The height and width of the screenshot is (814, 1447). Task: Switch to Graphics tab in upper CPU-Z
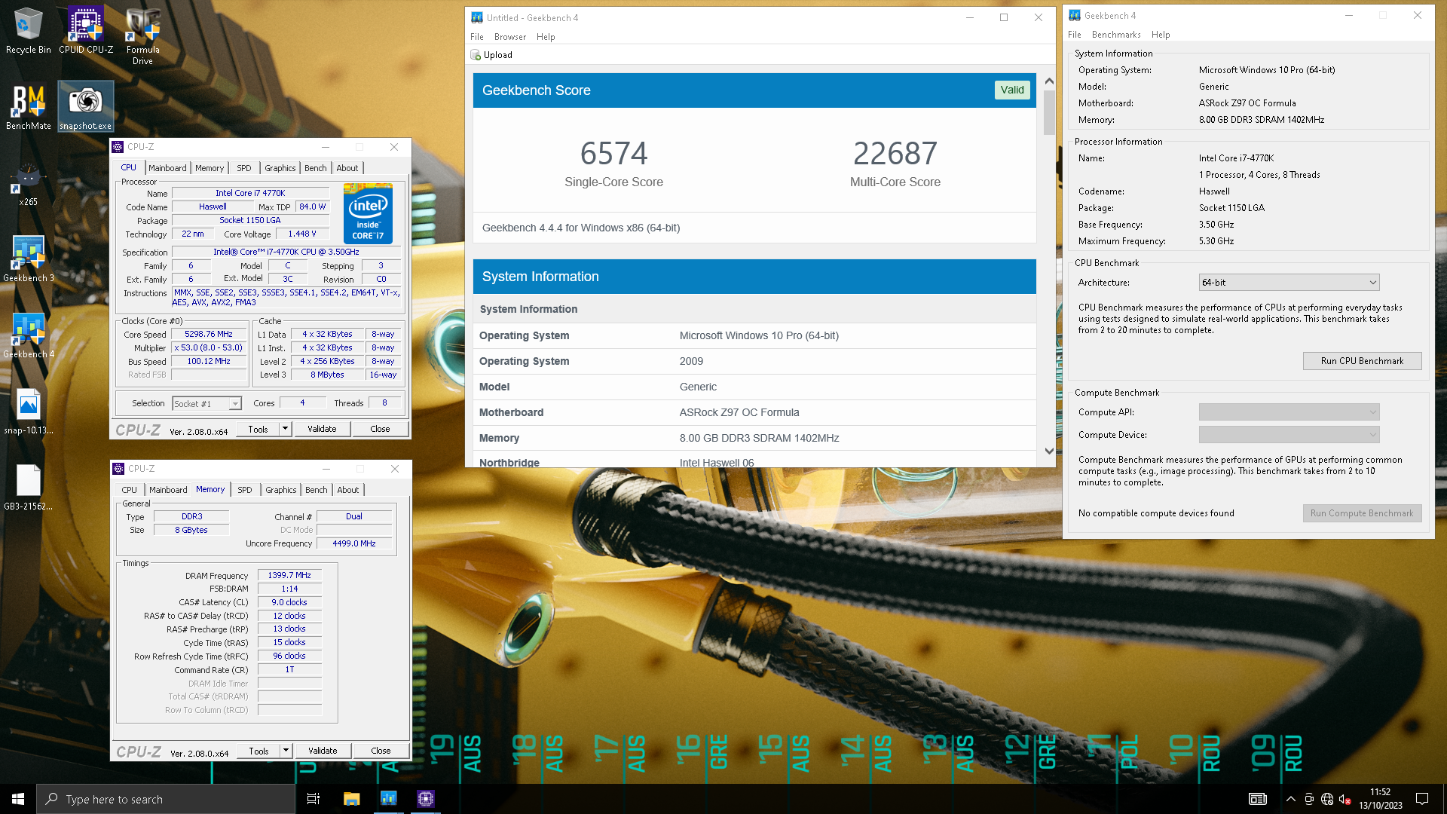(280, 168)
